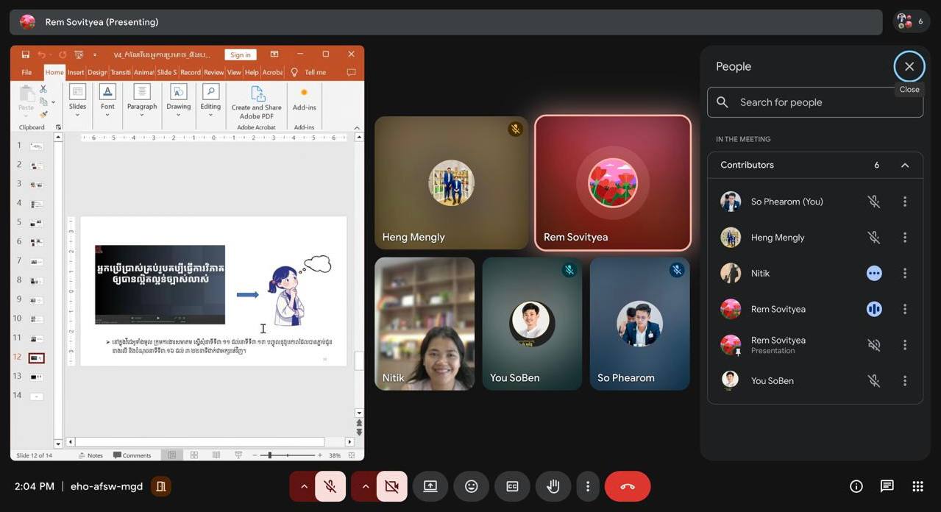Viewport: 941px width, 512px height.
Task: Open the emoji reactions button
Action: 472,486
